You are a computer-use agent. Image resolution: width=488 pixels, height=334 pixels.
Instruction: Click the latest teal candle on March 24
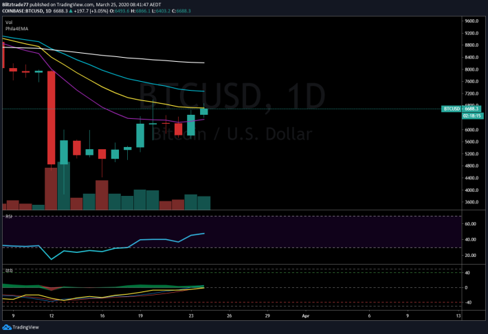coord(204,111)
